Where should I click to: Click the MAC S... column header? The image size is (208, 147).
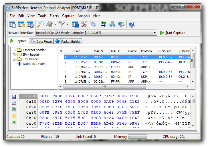pyautogui.click(x=101, y=51)
